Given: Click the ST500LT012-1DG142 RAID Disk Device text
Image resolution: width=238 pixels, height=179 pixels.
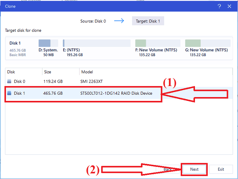Looking at the screenshot, I should [x=116, y=93].
